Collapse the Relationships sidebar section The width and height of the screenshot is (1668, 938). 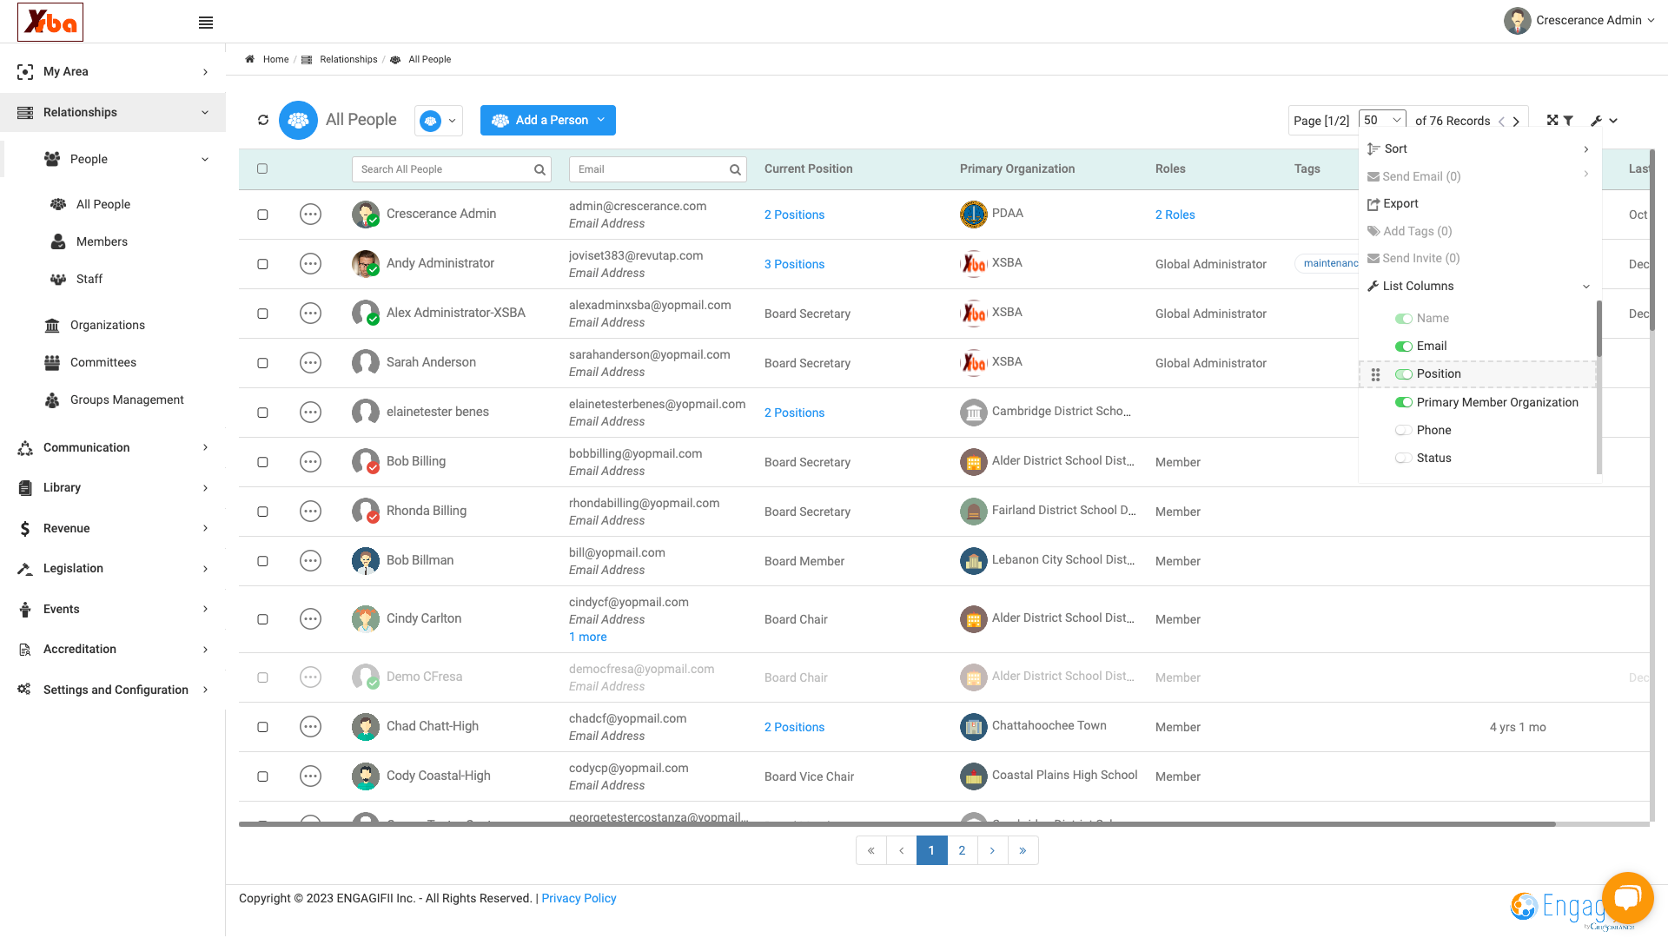(113, 112)
